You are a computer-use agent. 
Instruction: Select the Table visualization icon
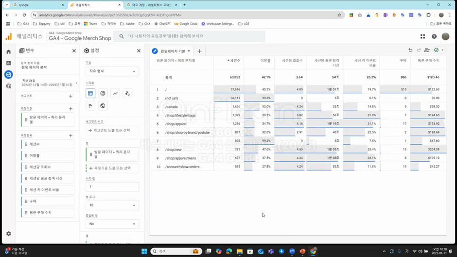[90, 93]
